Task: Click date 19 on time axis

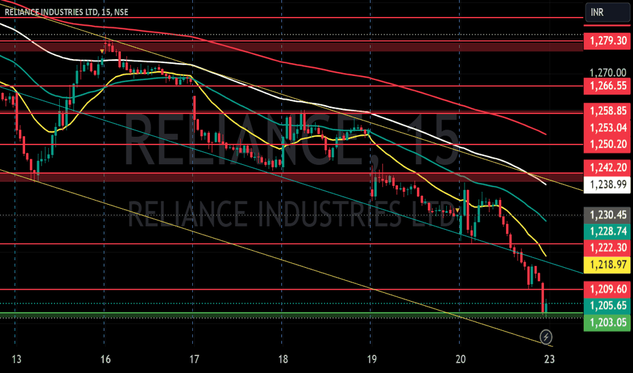Action: (372, 359)
